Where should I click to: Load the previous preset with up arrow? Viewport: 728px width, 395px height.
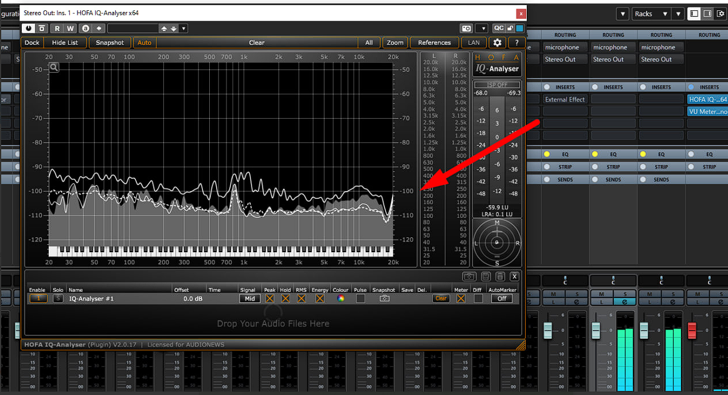(164, 28)
